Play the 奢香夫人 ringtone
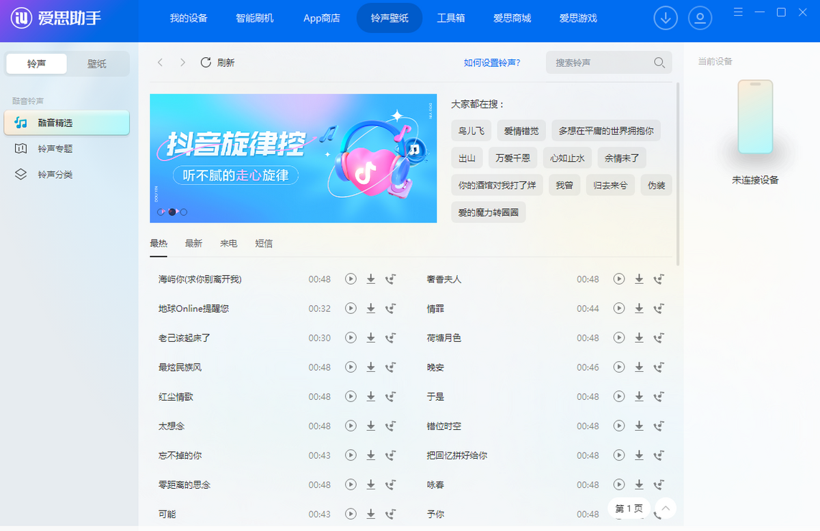The image size is (820, 531). pyautogui.click(x=619, y=279)
